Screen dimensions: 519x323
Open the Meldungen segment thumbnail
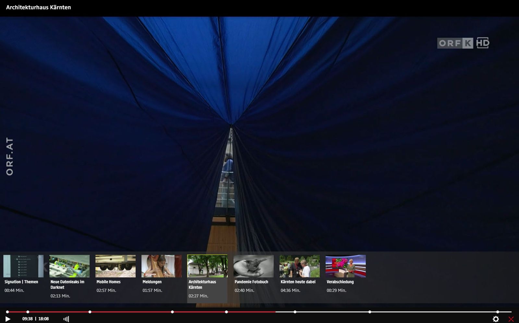tap(162, 266)
